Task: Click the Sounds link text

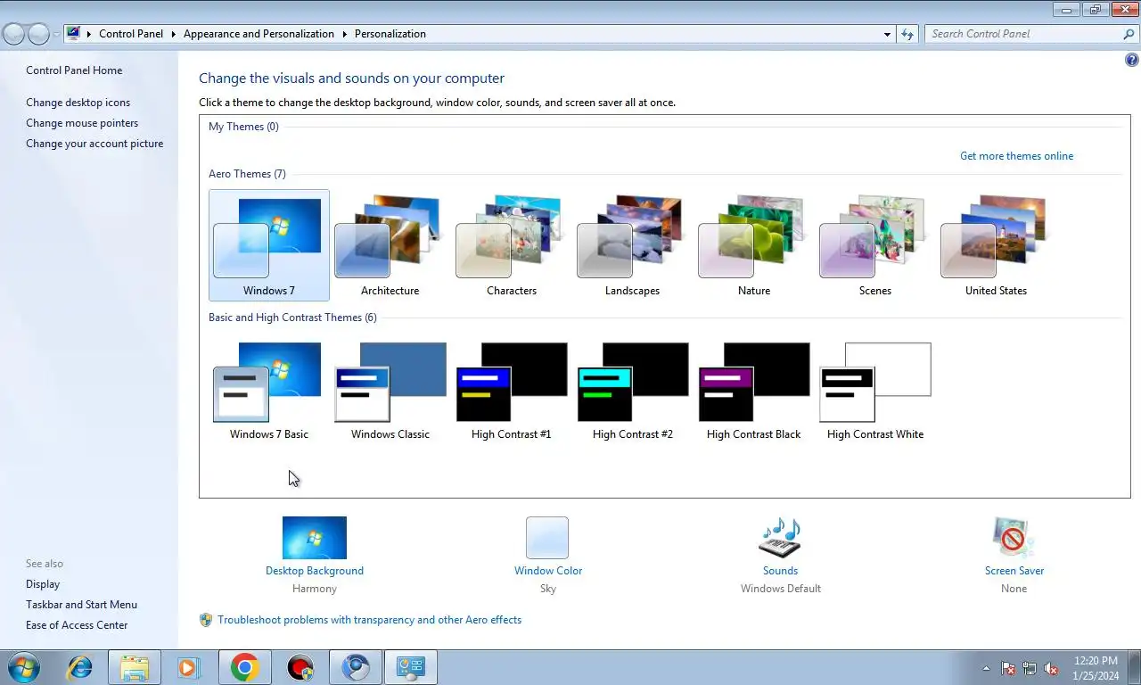Action: (x=780, y=571)
